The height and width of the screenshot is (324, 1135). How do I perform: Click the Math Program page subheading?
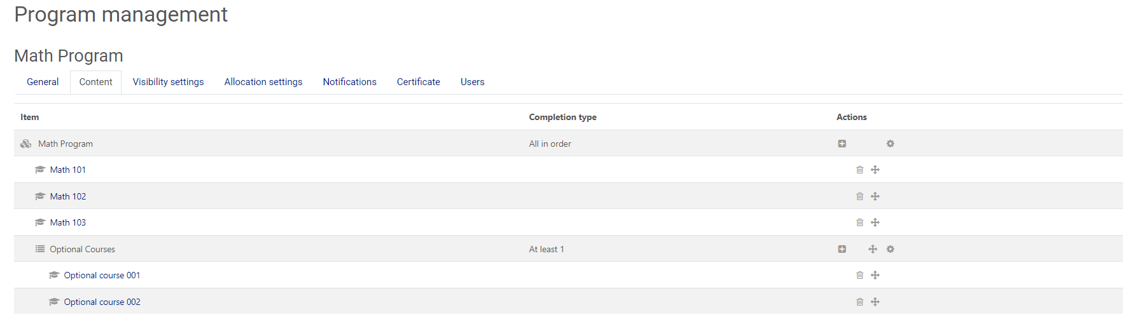click(69, 56)
